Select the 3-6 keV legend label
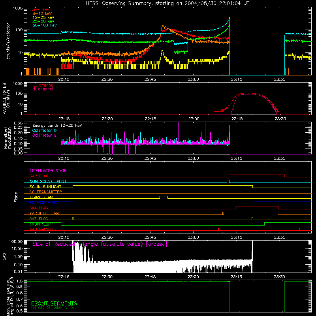This screenshot has width=316, height=316. pyautogui.click(x=41, y=9)
